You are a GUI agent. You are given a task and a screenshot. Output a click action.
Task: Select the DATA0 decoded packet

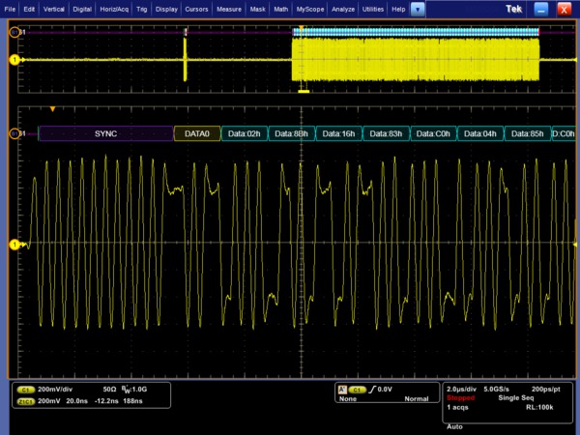[196, 133]
